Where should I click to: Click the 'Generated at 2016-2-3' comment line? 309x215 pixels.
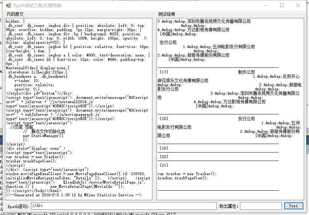pos(74,195)
